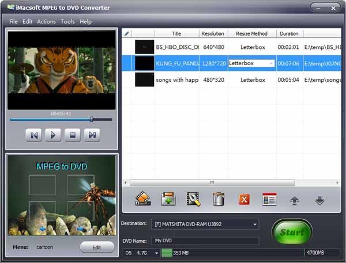Skip to next clip in player
Viewport: 346px width, 263px height.
point(92,135)
